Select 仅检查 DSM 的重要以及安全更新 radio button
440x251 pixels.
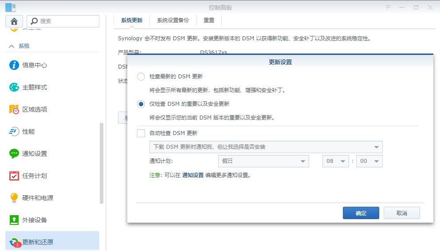pyautogui.click(x=141, y=104)
